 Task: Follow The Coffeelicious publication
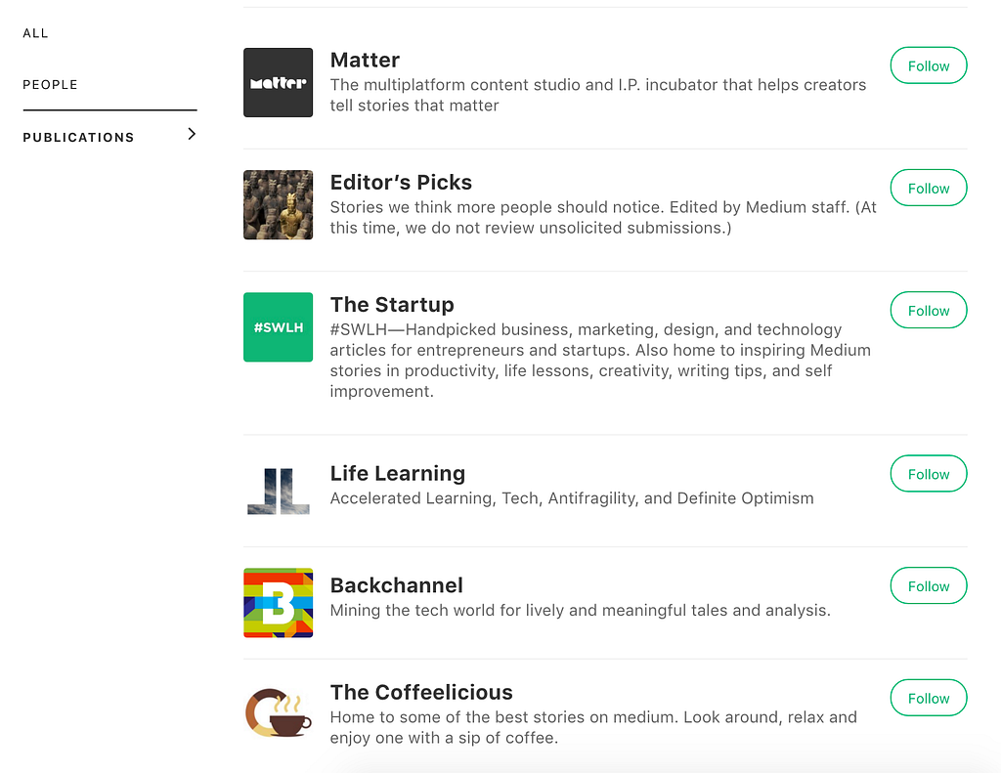tap(928, 699)
